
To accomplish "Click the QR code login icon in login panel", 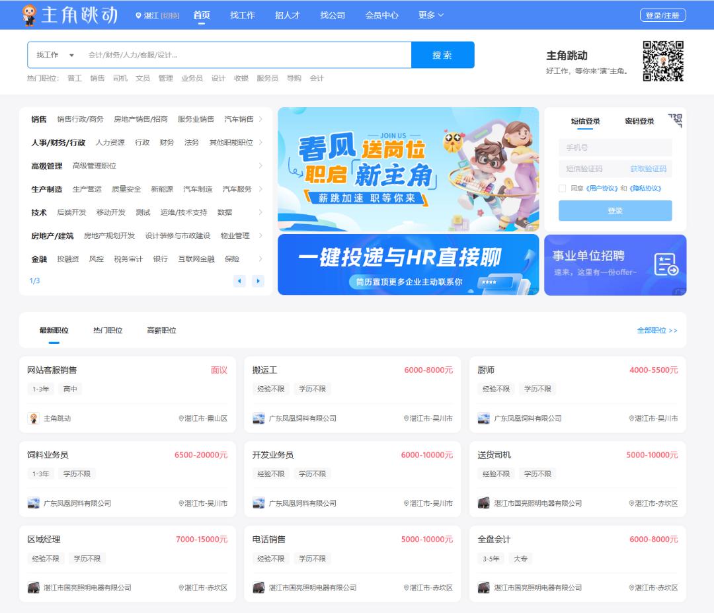I will pos(675,119).
